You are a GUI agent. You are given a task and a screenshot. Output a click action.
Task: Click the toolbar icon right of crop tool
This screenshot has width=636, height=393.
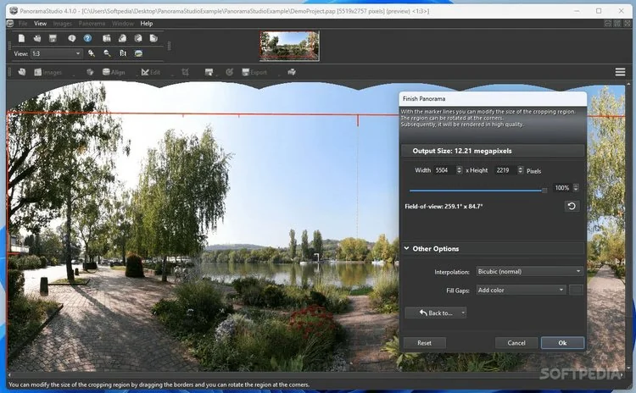point(209,72)
